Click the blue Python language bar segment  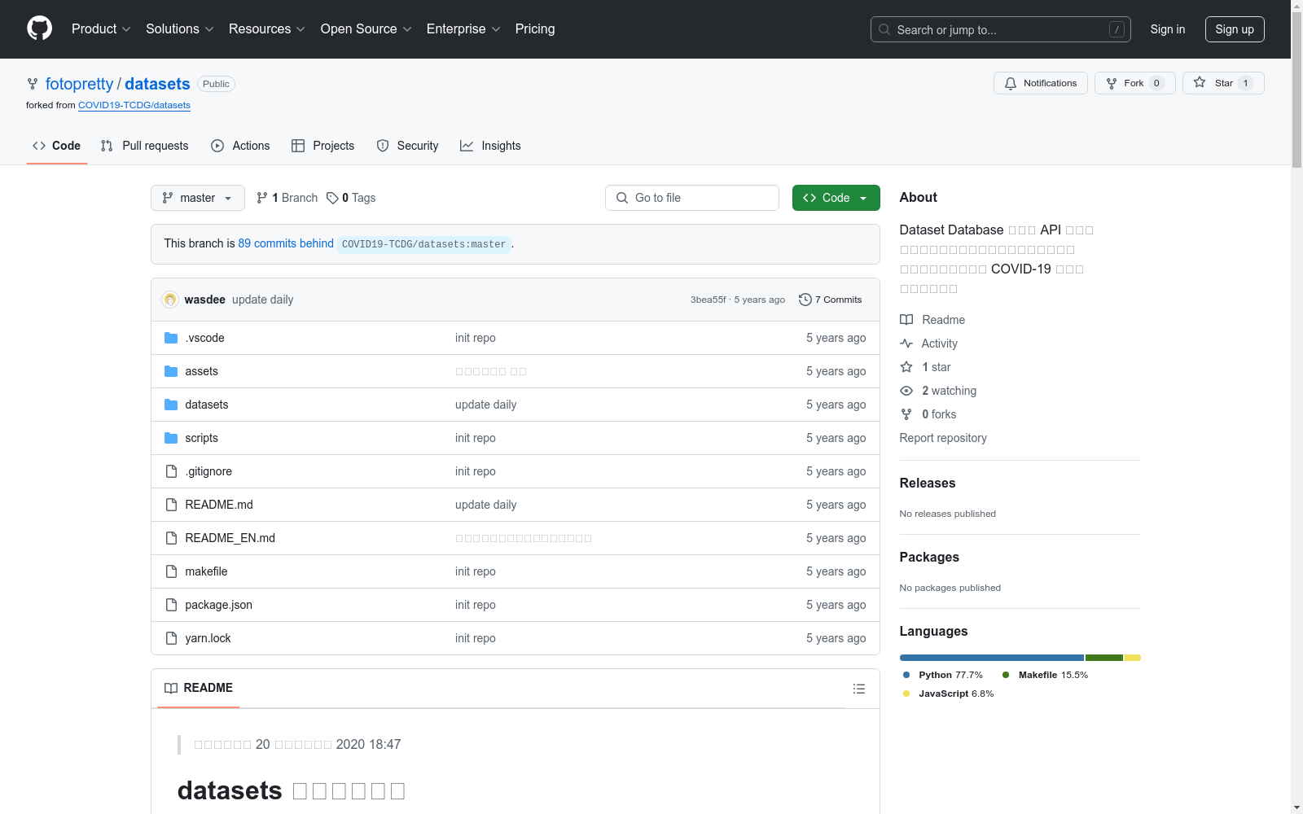(992, 658)
